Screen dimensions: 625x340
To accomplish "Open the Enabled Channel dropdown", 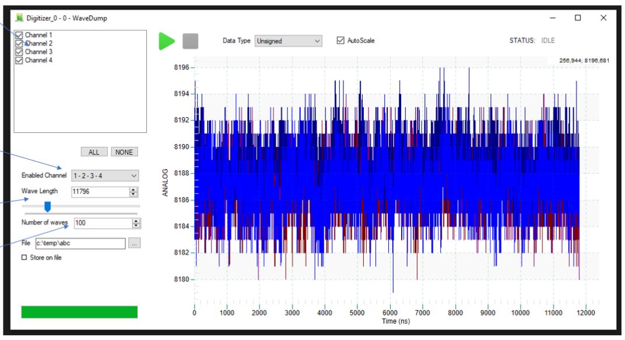I will pos(105,176).
